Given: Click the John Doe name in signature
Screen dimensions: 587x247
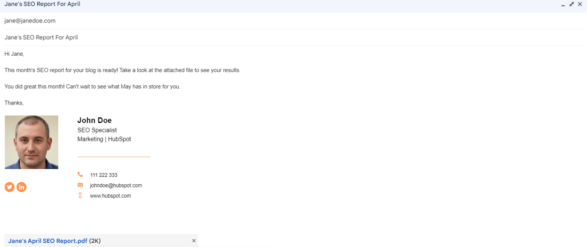Looking at the screenshot, I should click(x=95, y=120).
